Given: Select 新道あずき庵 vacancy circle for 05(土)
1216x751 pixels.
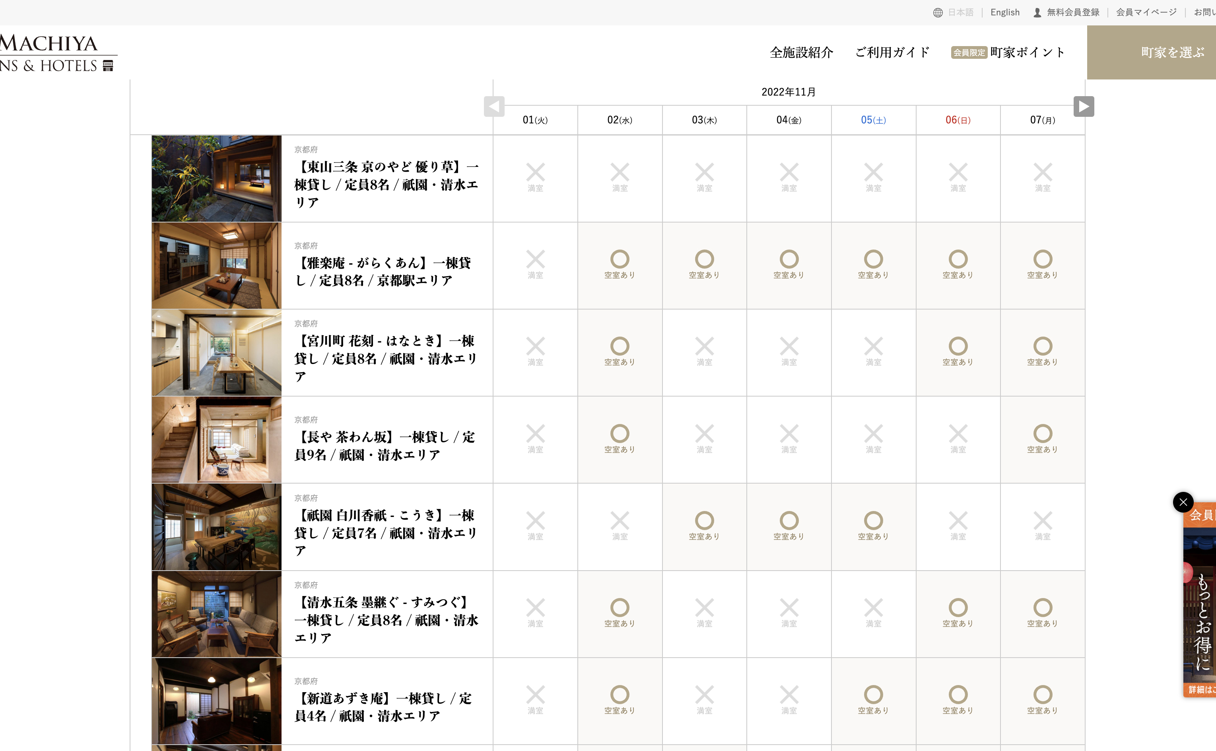Looking at the screenshot, I should [x=873, y=695].
